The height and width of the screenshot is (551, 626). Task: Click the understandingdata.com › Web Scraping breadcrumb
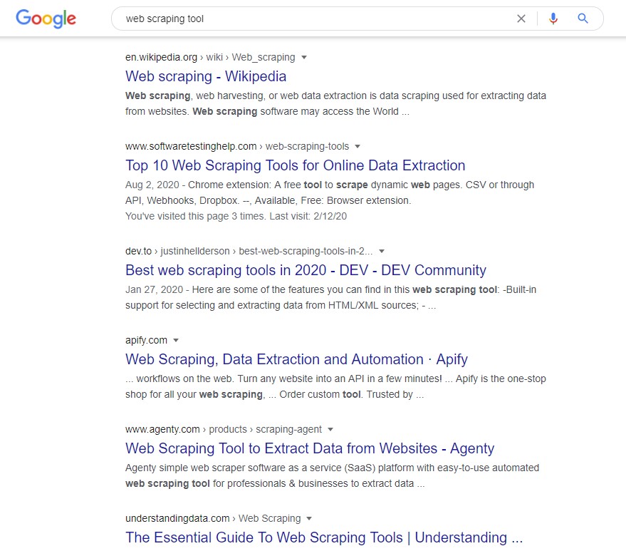coord(213,519)
